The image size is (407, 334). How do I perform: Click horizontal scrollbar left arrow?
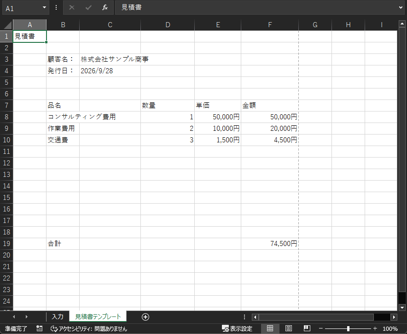(x=255, y=317)
